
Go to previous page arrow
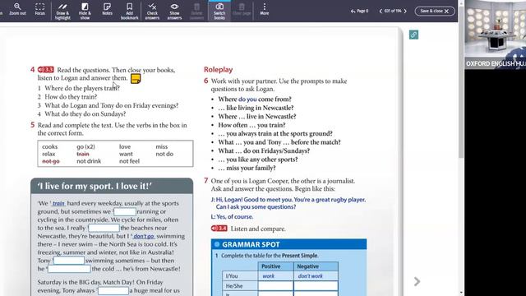[381, 11]
